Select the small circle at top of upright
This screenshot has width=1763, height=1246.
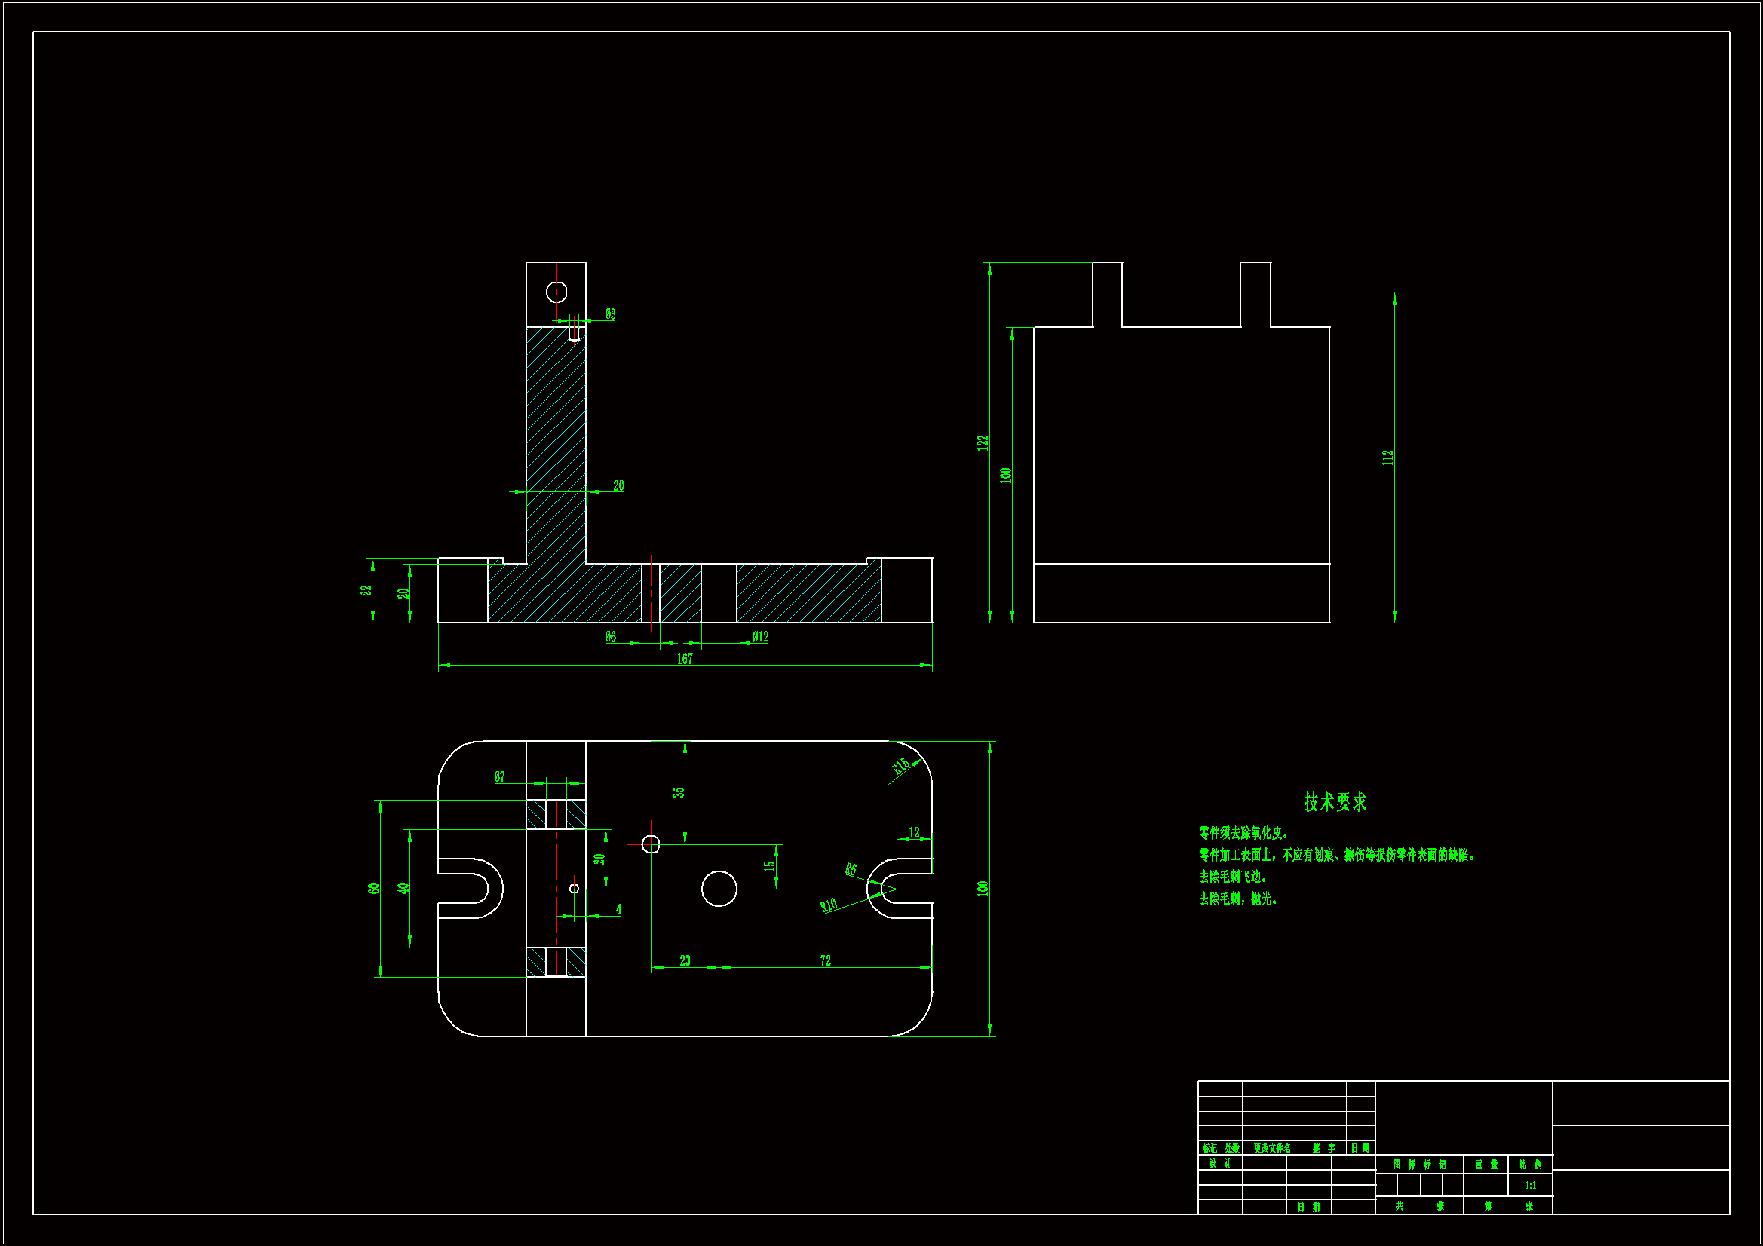[x=556, y=292]
